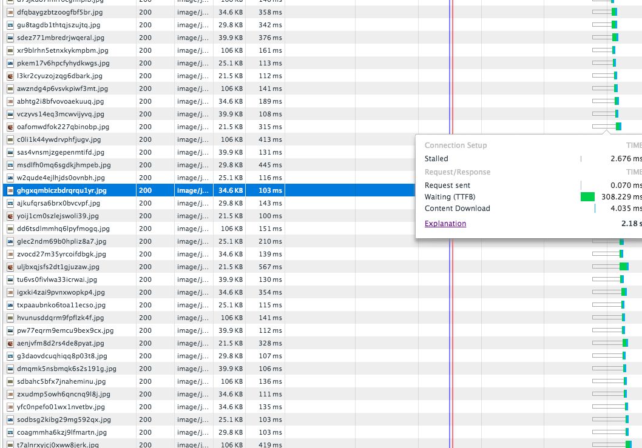Click the Stalled row in timing popup
642x448 pixels.
point(533,158)
